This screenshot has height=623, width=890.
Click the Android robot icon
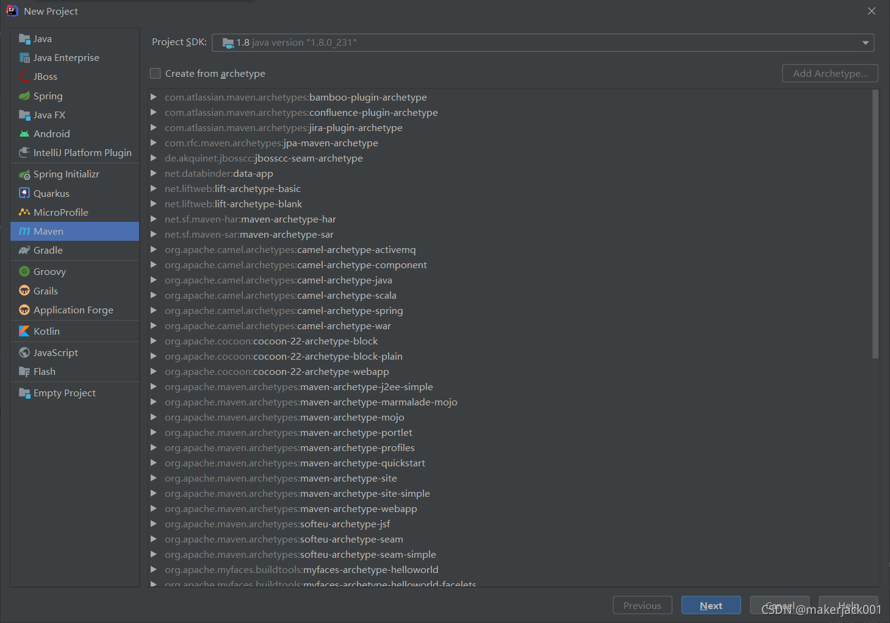click(x=24, y=133)
